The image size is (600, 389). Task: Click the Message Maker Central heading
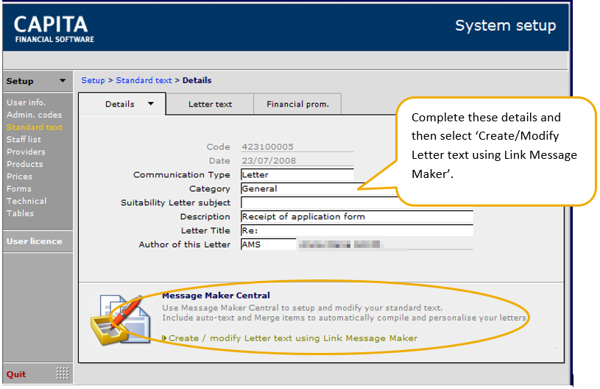[x=216, y=296]
